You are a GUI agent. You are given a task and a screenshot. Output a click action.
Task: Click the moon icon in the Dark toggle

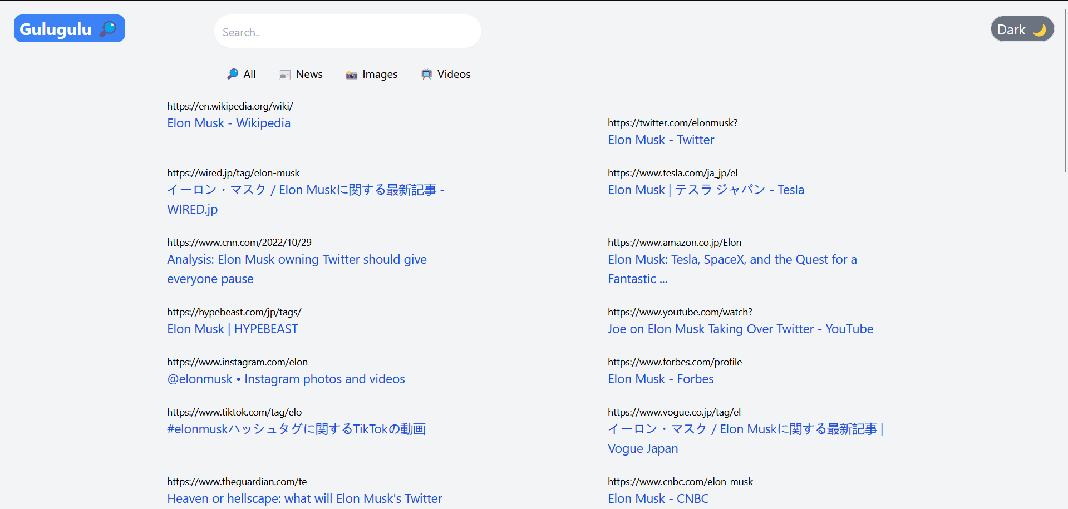[x=1039, y=30]
